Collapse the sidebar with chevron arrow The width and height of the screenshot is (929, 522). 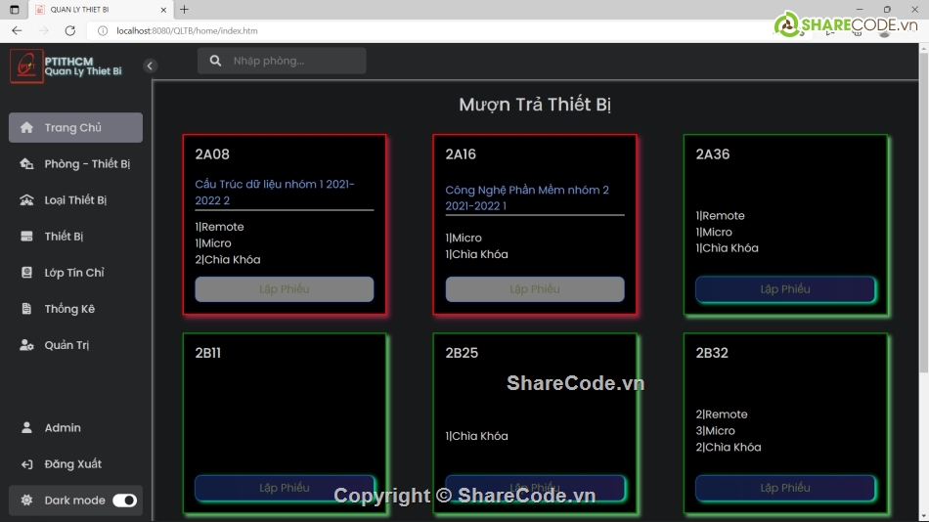[x=150, y=65]
